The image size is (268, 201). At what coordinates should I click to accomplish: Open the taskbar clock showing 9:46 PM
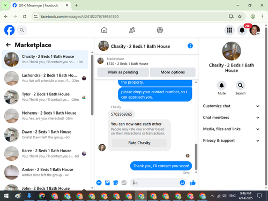[x=245, y=196]
